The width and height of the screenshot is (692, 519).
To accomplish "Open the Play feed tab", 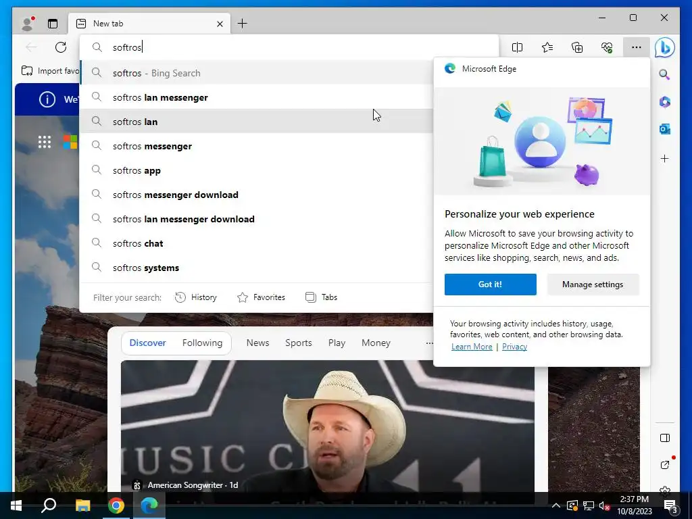I will pyautogui.click(x=337, y=343).
